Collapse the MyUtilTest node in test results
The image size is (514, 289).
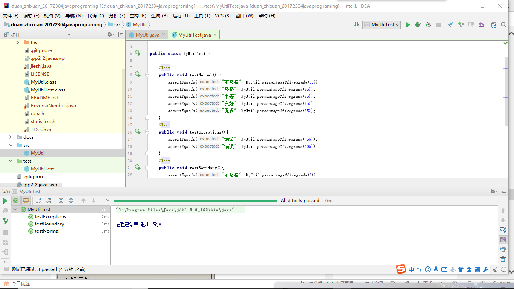coord(15,210)
